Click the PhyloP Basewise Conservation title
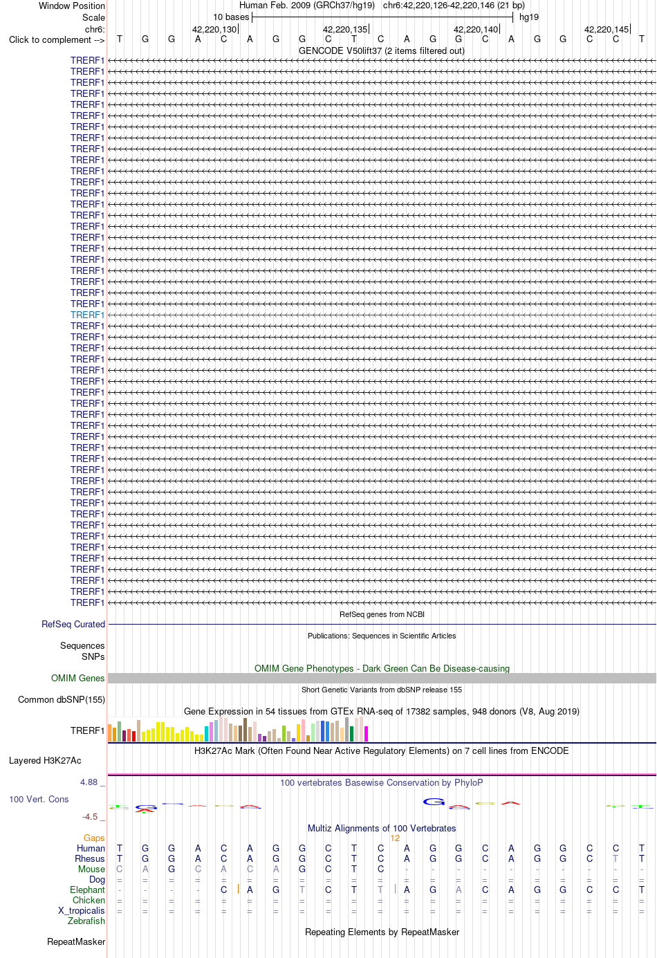657x958 pixels. 382,782
